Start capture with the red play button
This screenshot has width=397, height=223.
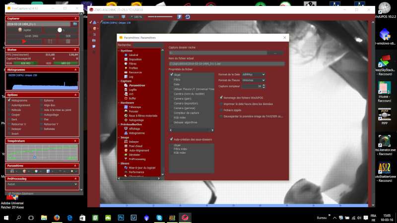tap(24, 42)
